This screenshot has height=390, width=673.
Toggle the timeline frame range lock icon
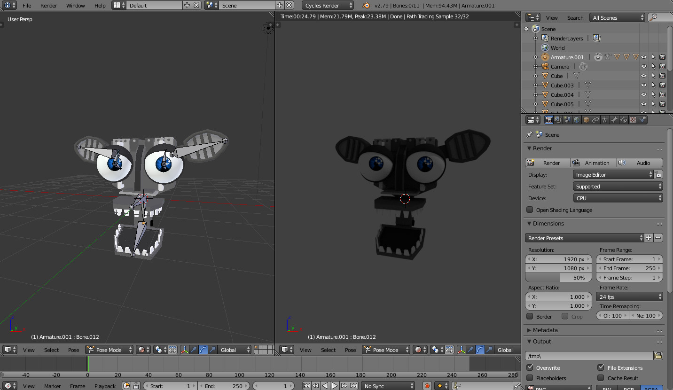tap(136, 386)
